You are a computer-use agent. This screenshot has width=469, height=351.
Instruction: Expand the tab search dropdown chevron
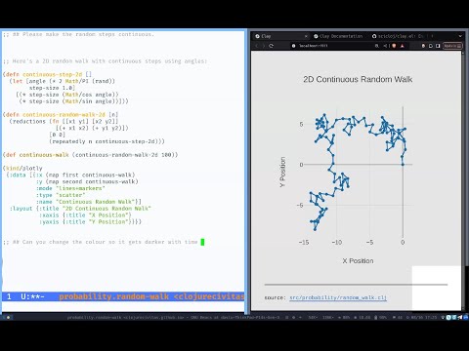pyautogui.click(x=460, y=36)
